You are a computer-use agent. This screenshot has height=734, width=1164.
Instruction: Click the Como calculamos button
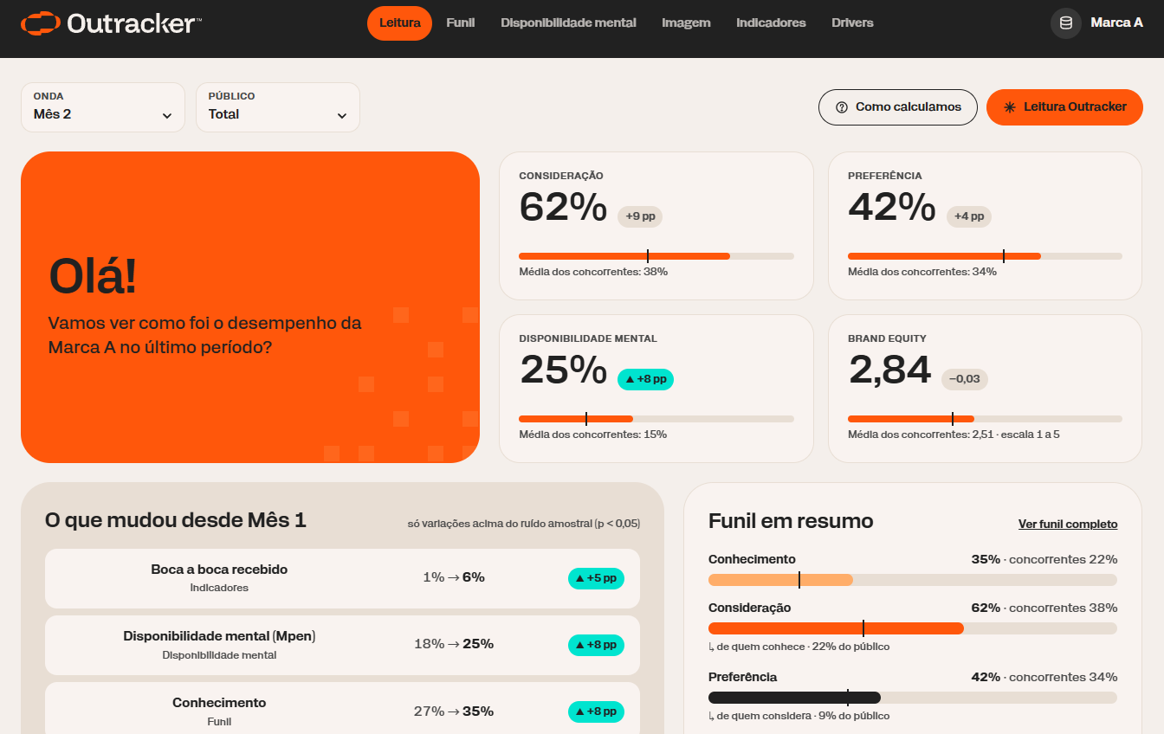(898, 107)
